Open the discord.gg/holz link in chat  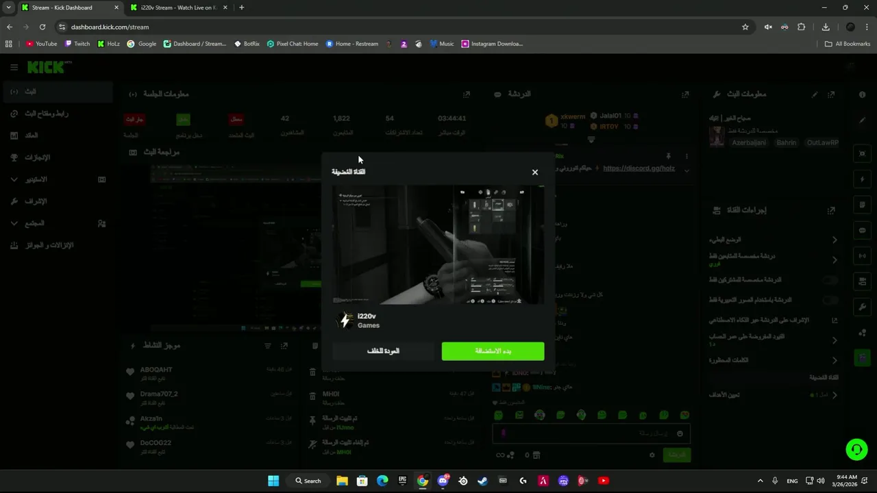pyautogui.click(x=639, y=168)
